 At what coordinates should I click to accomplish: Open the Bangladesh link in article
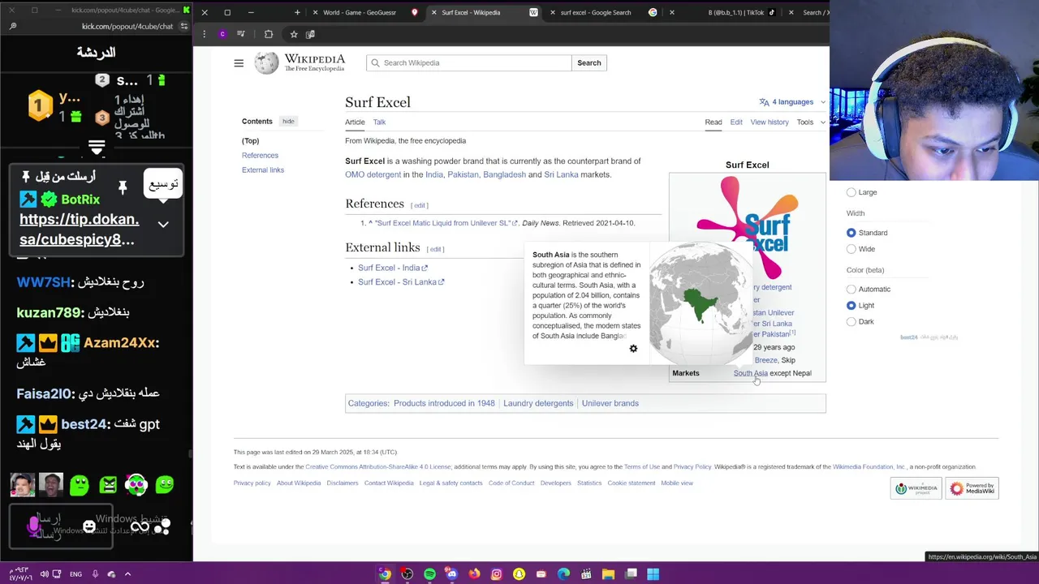[x=504, y=174]
